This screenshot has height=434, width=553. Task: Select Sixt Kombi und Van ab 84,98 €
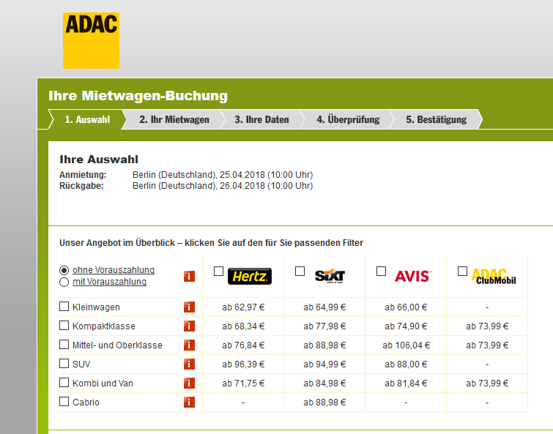[324, 384]
